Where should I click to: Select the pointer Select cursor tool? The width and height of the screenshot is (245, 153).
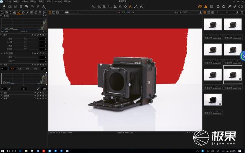(x=93, y=7)
